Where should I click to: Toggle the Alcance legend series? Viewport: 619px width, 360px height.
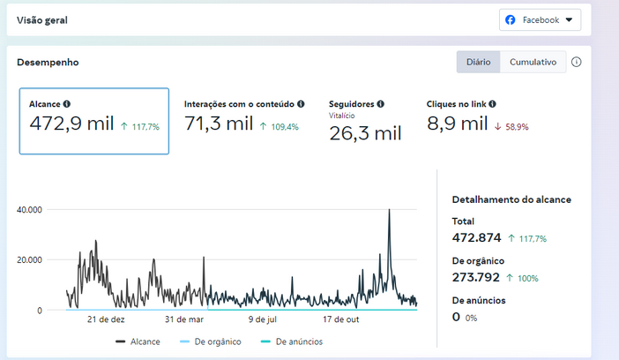[138, 341]
